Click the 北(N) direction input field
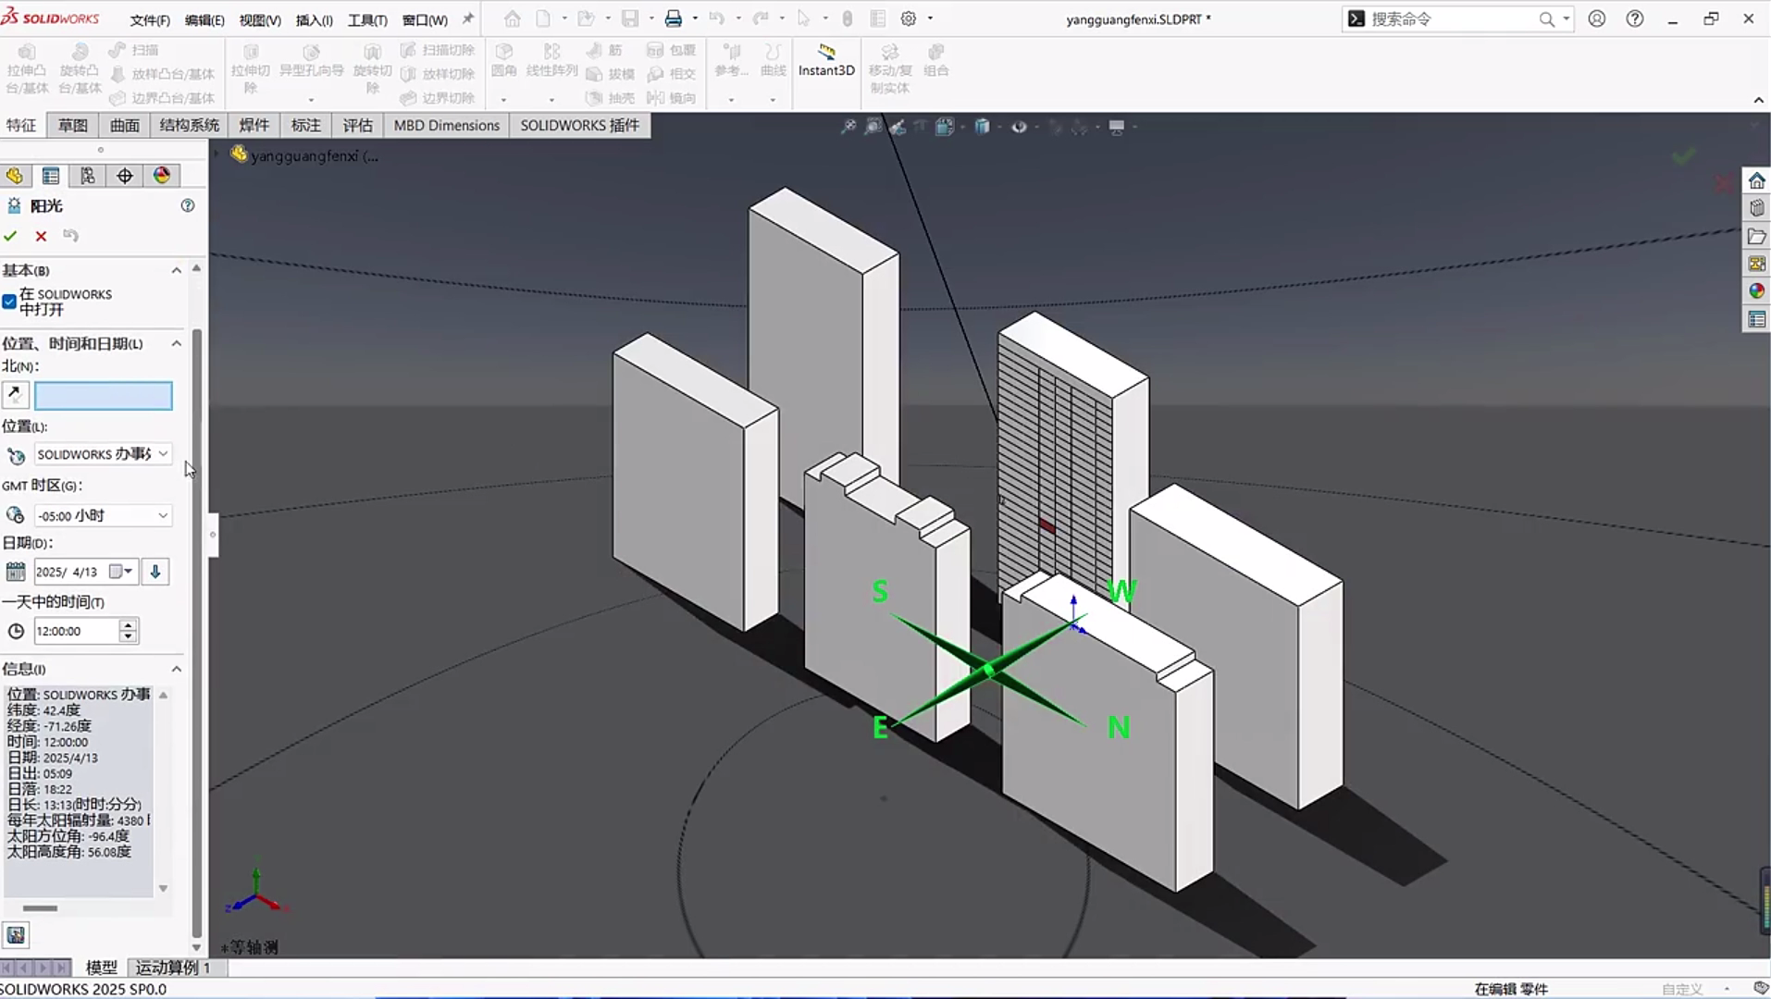 click(103, 396)
